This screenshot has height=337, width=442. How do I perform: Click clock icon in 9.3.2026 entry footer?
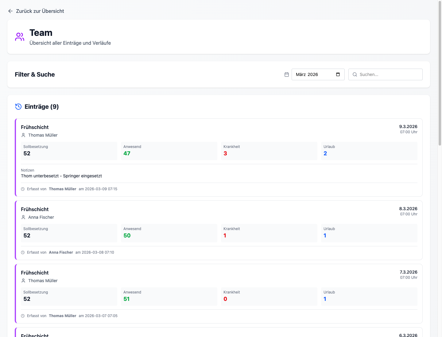[23, 189]
